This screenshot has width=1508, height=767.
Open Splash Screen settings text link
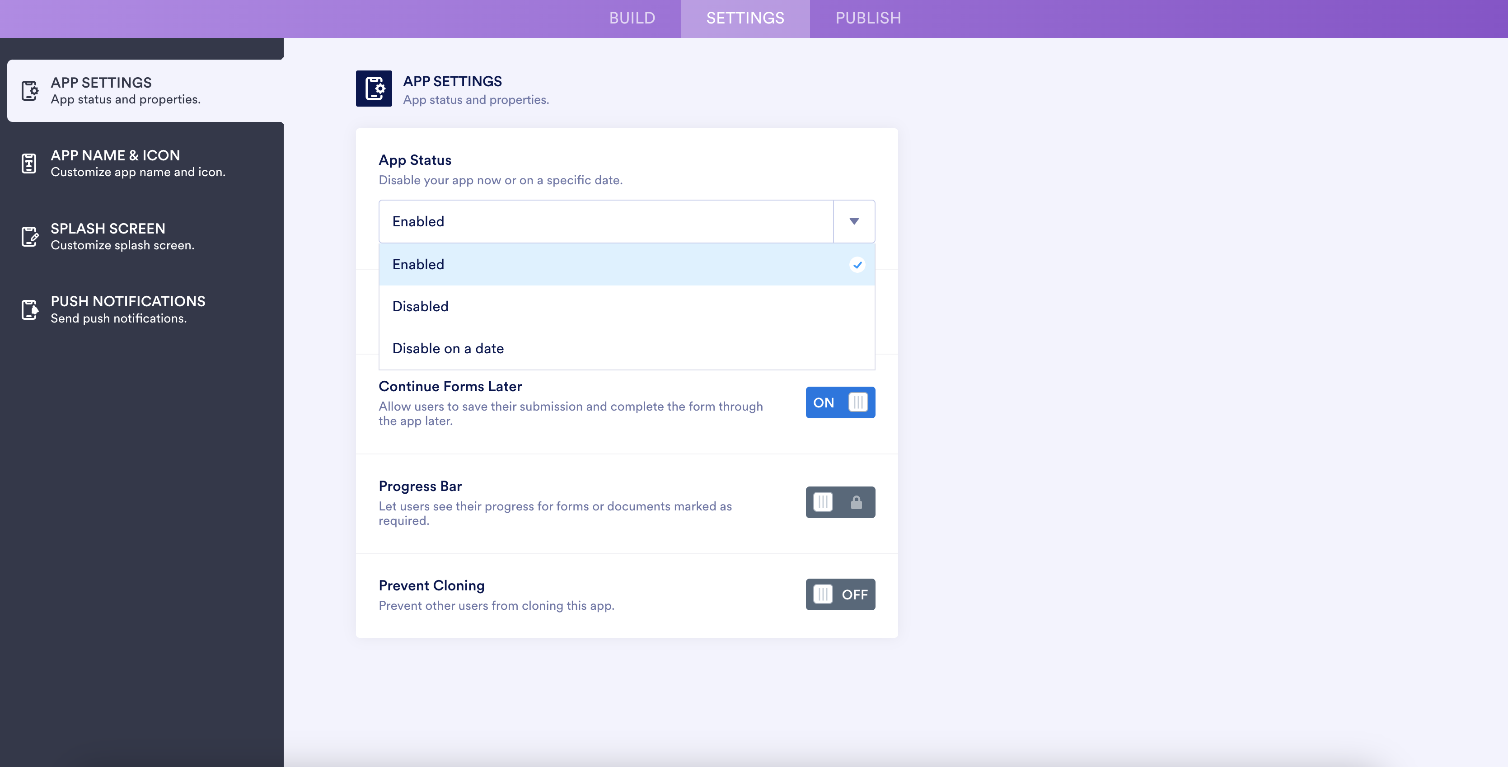[108, 229]
